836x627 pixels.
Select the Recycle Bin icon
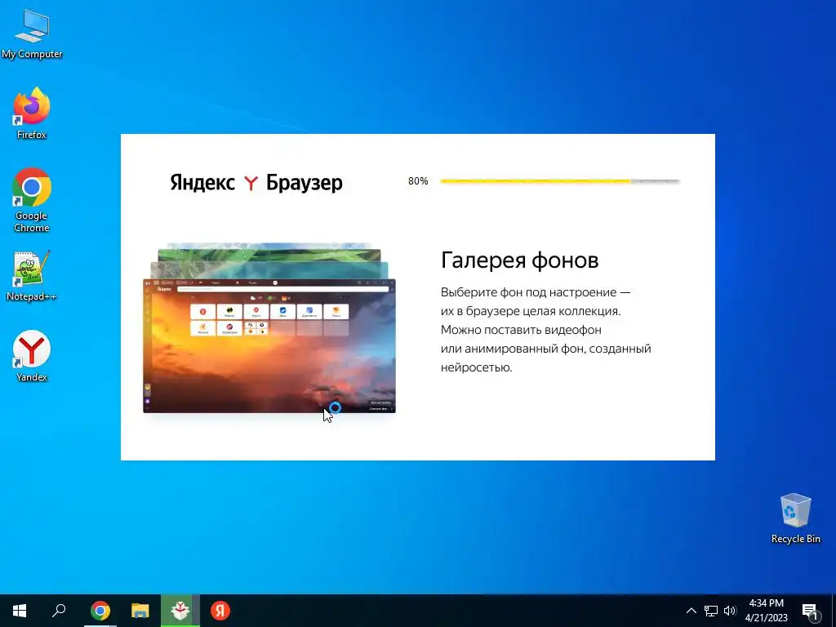point(795,518)
